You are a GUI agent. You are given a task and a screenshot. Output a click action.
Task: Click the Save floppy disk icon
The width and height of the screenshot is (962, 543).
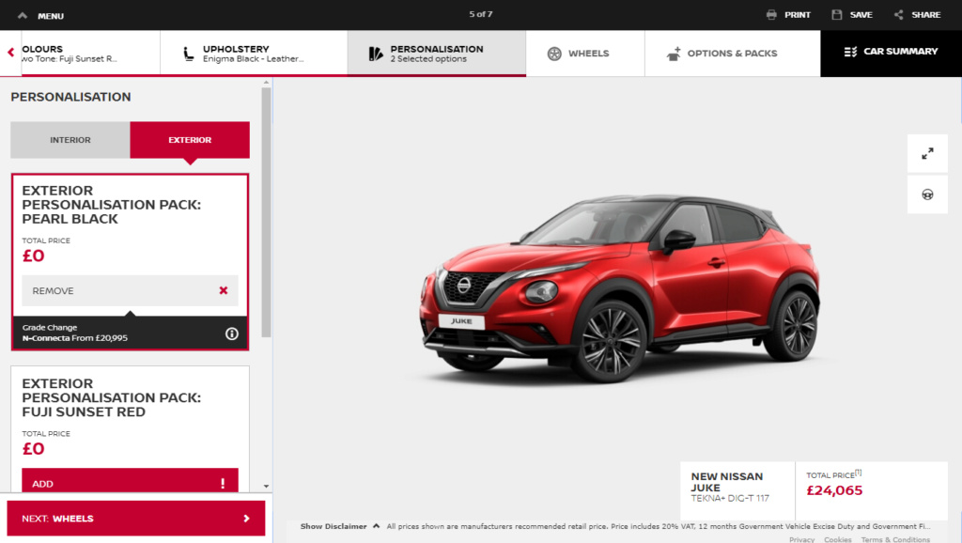(837, 15)
